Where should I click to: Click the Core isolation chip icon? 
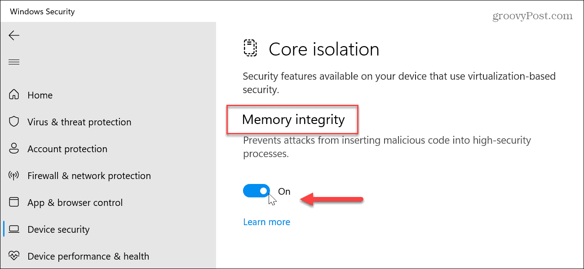[x=250, y=48]
